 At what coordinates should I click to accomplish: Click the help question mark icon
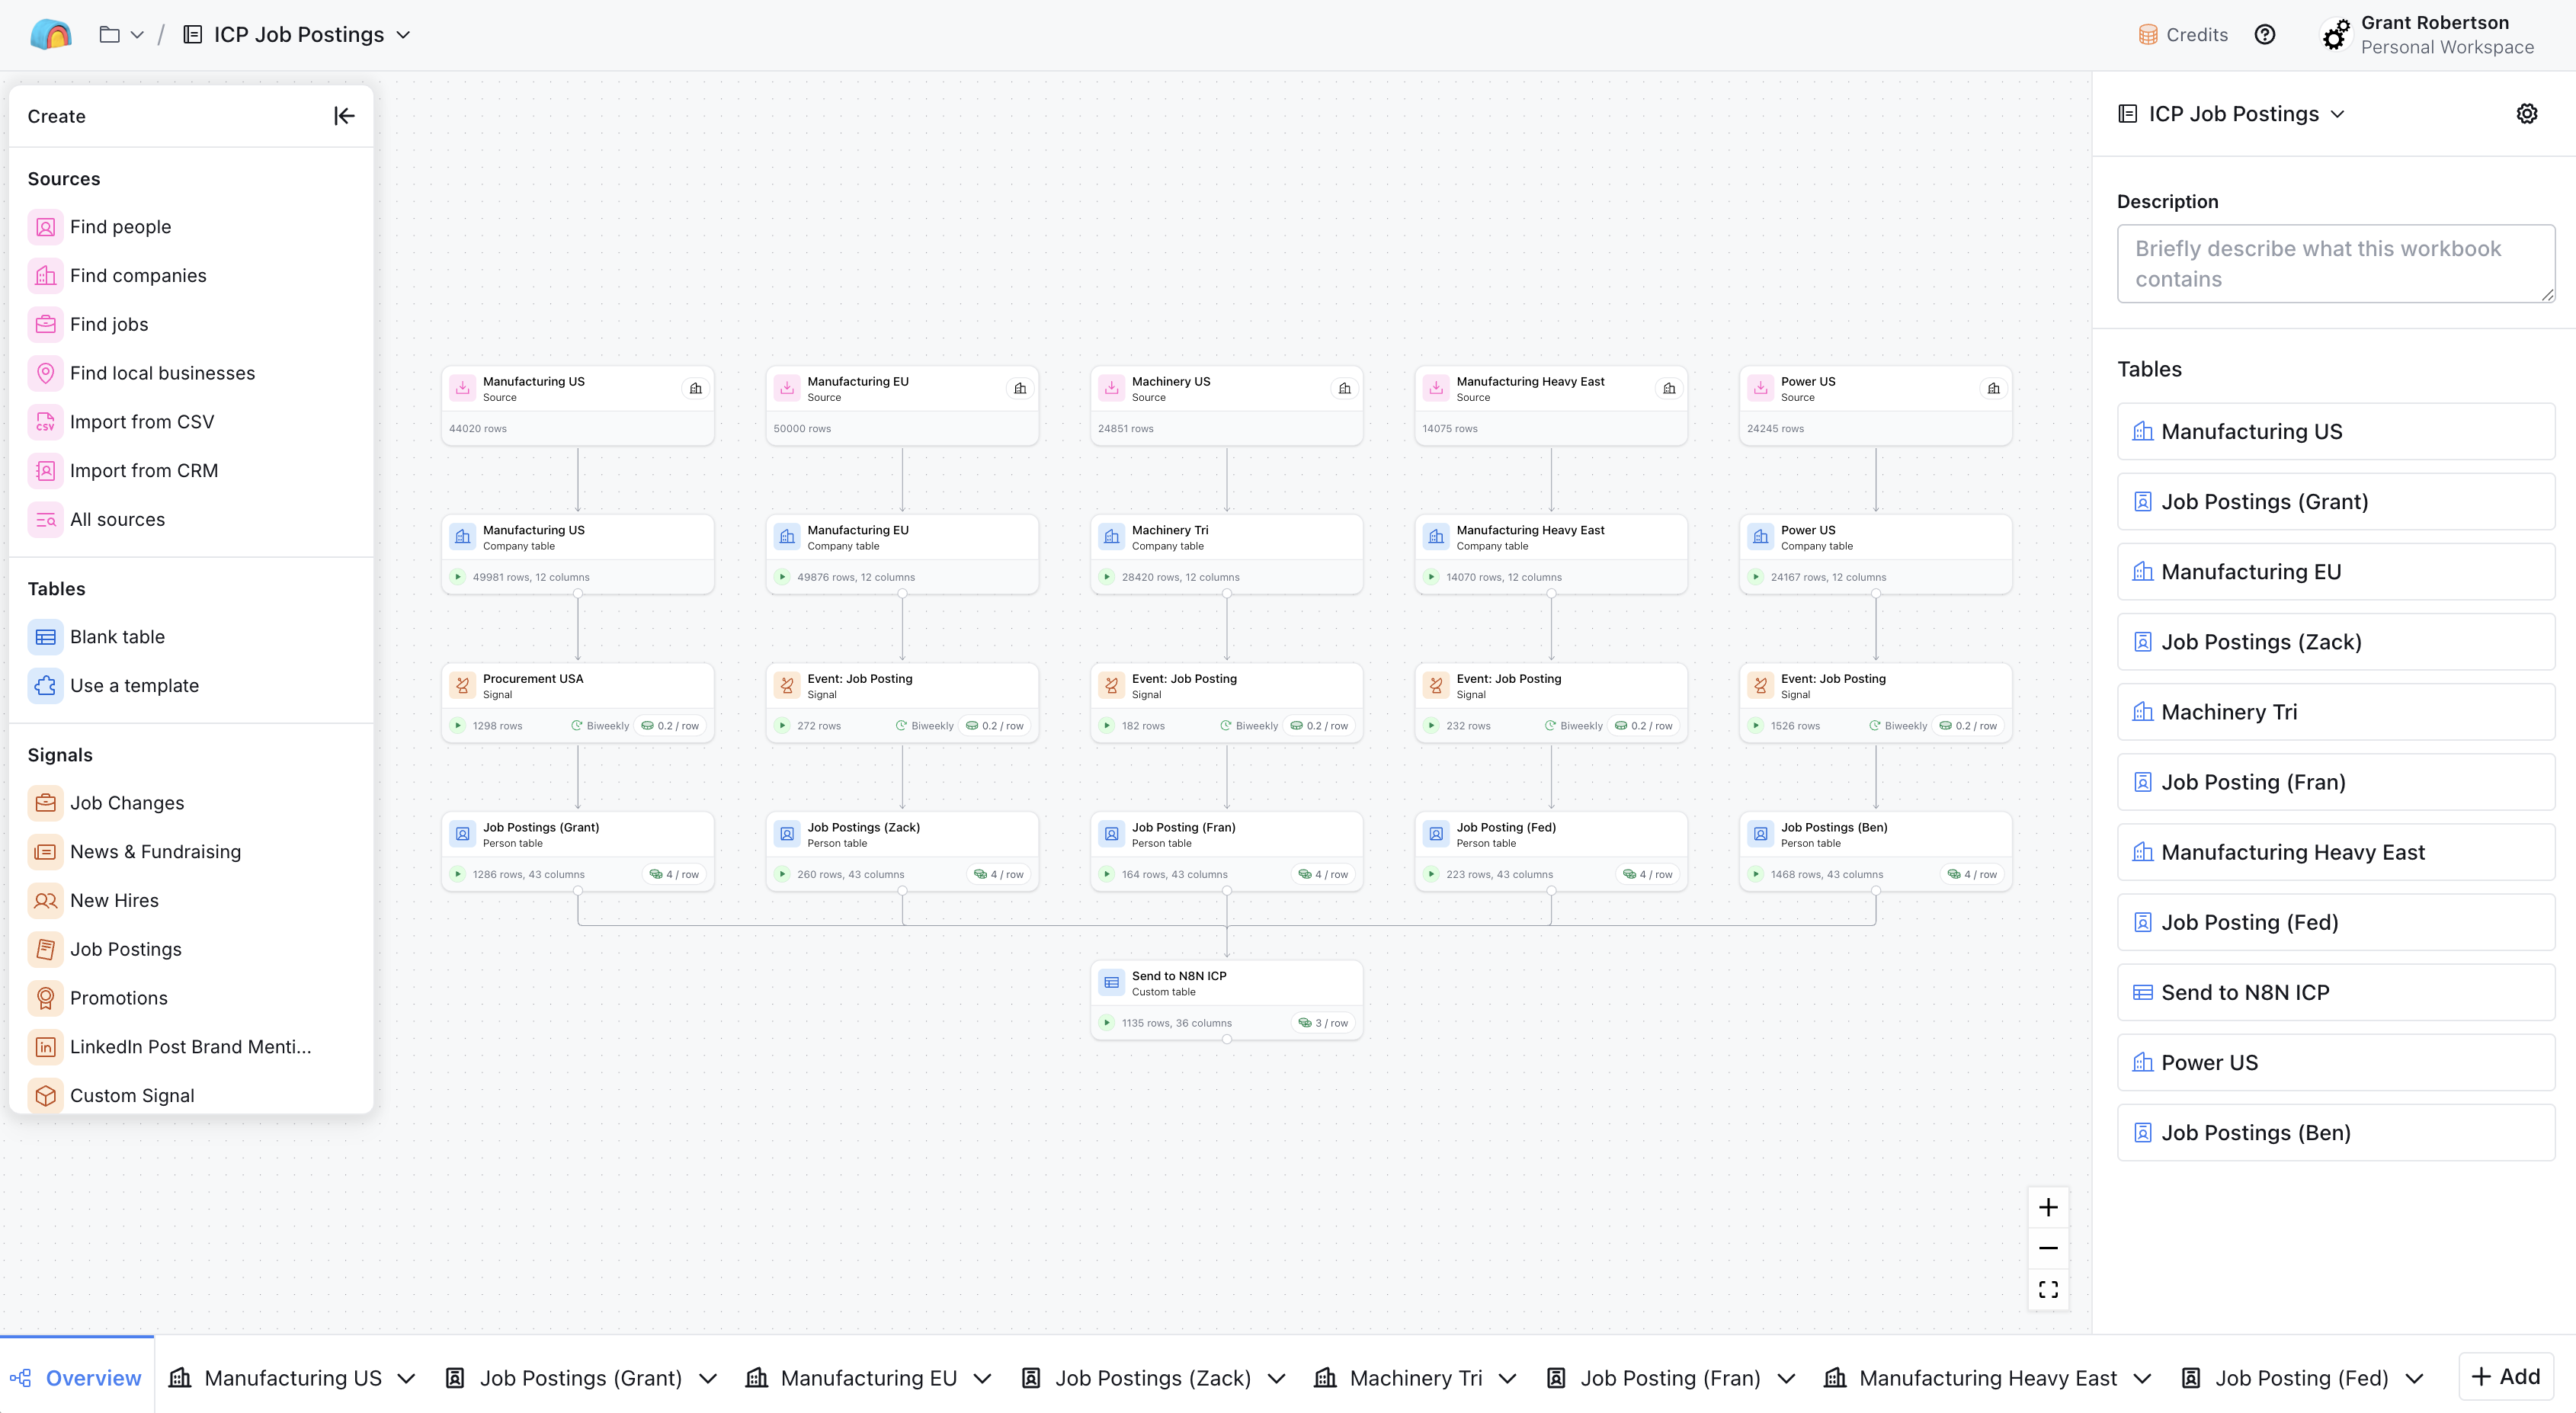(x=2264, y=35)
